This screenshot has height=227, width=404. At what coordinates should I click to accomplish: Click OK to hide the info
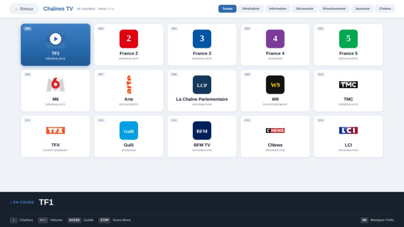(x=364, y=220)
